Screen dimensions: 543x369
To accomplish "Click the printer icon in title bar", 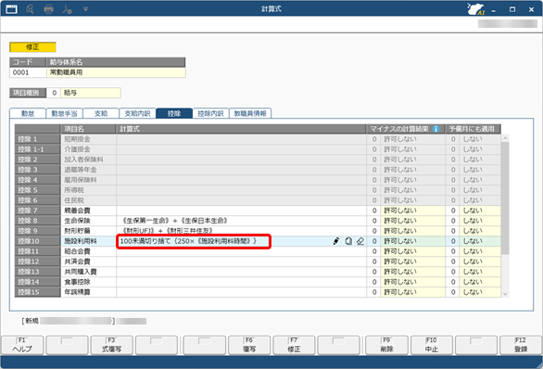I will pyautogui.click(x=48, y=9).
